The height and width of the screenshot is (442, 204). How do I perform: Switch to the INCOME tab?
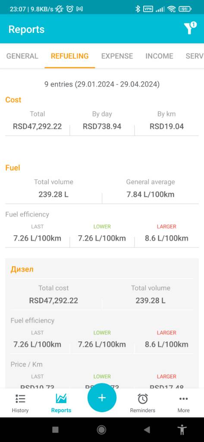(x=159, y=56)
